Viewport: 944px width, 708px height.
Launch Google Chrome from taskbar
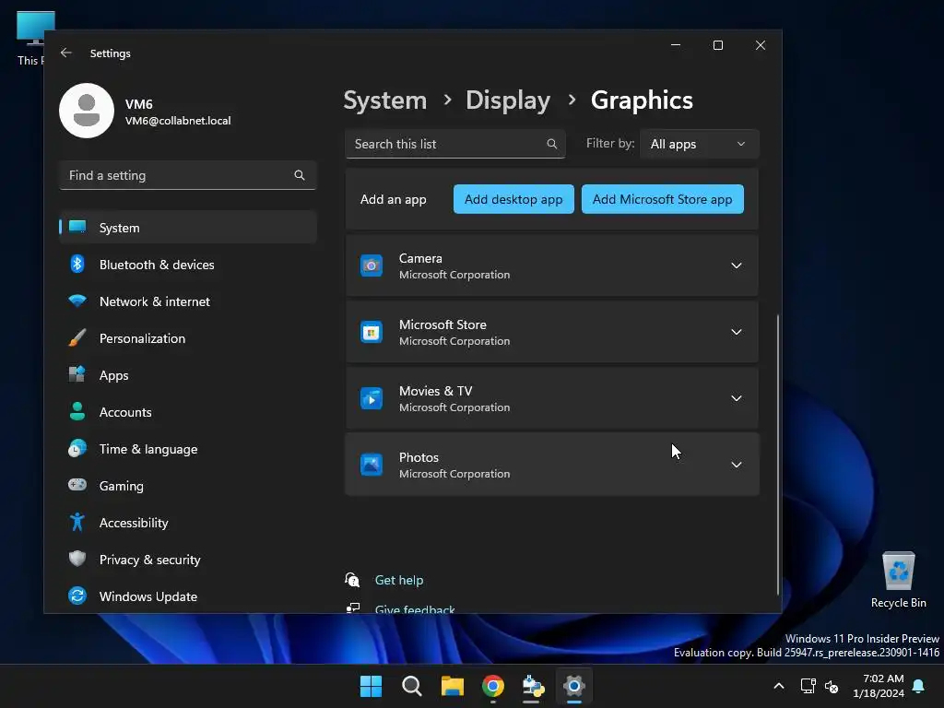pos(493,686)
